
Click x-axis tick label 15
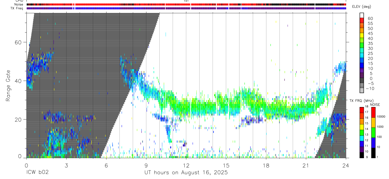(x=226, y=165)
